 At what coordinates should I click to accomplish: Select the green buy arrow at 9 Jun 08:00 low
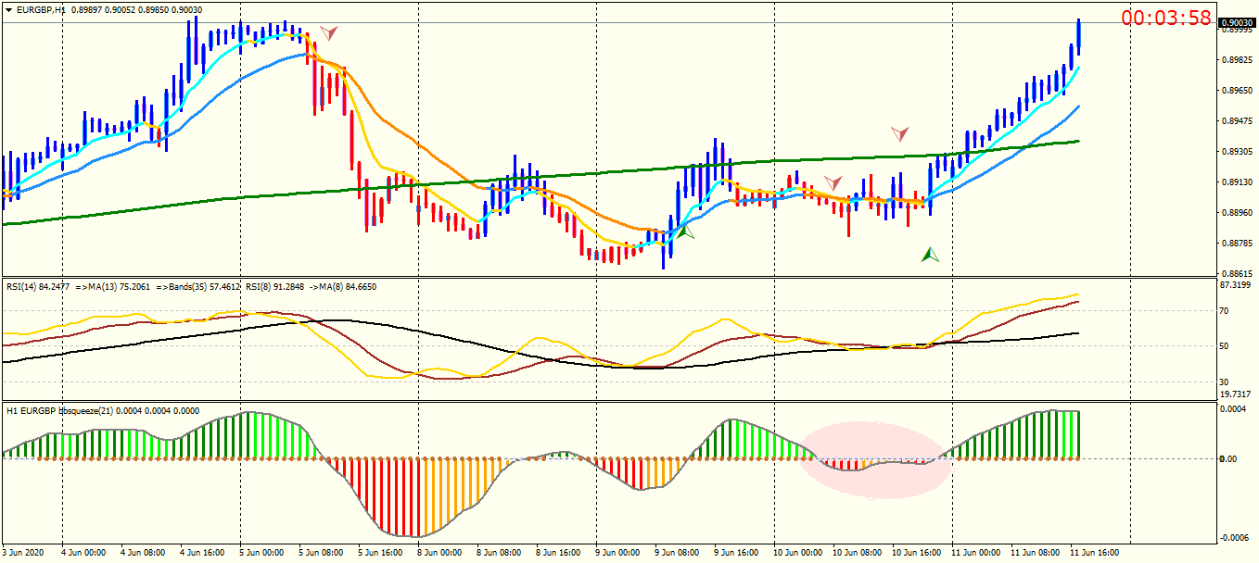(x=685, y=233)
